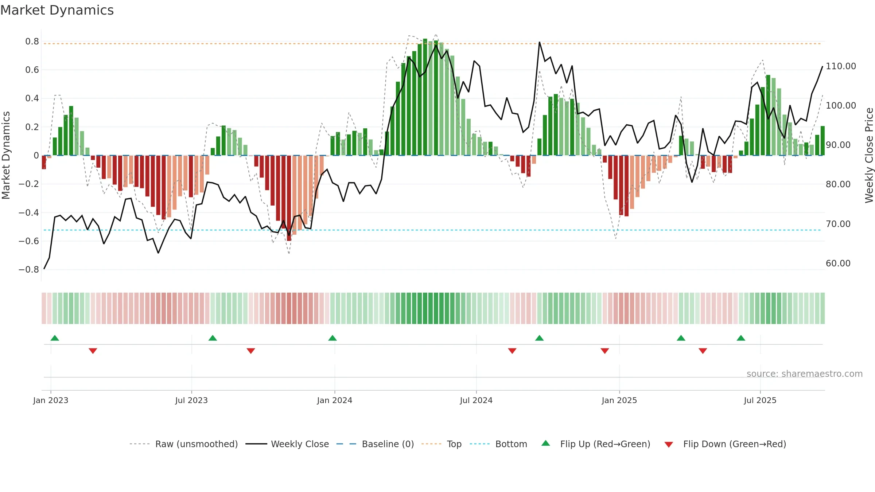Click the source: sharemaestro.com text

pyautogui.click(x=805, y=374)
